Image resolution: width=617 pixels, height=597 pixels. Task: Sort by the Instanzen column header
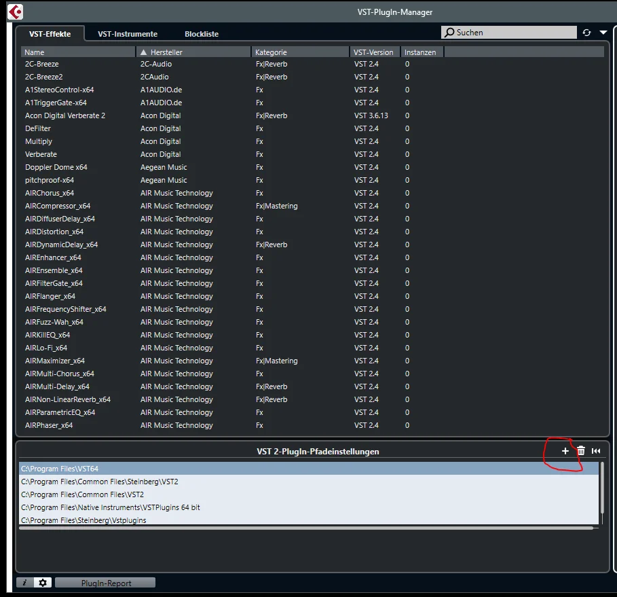tap(422, 52)
